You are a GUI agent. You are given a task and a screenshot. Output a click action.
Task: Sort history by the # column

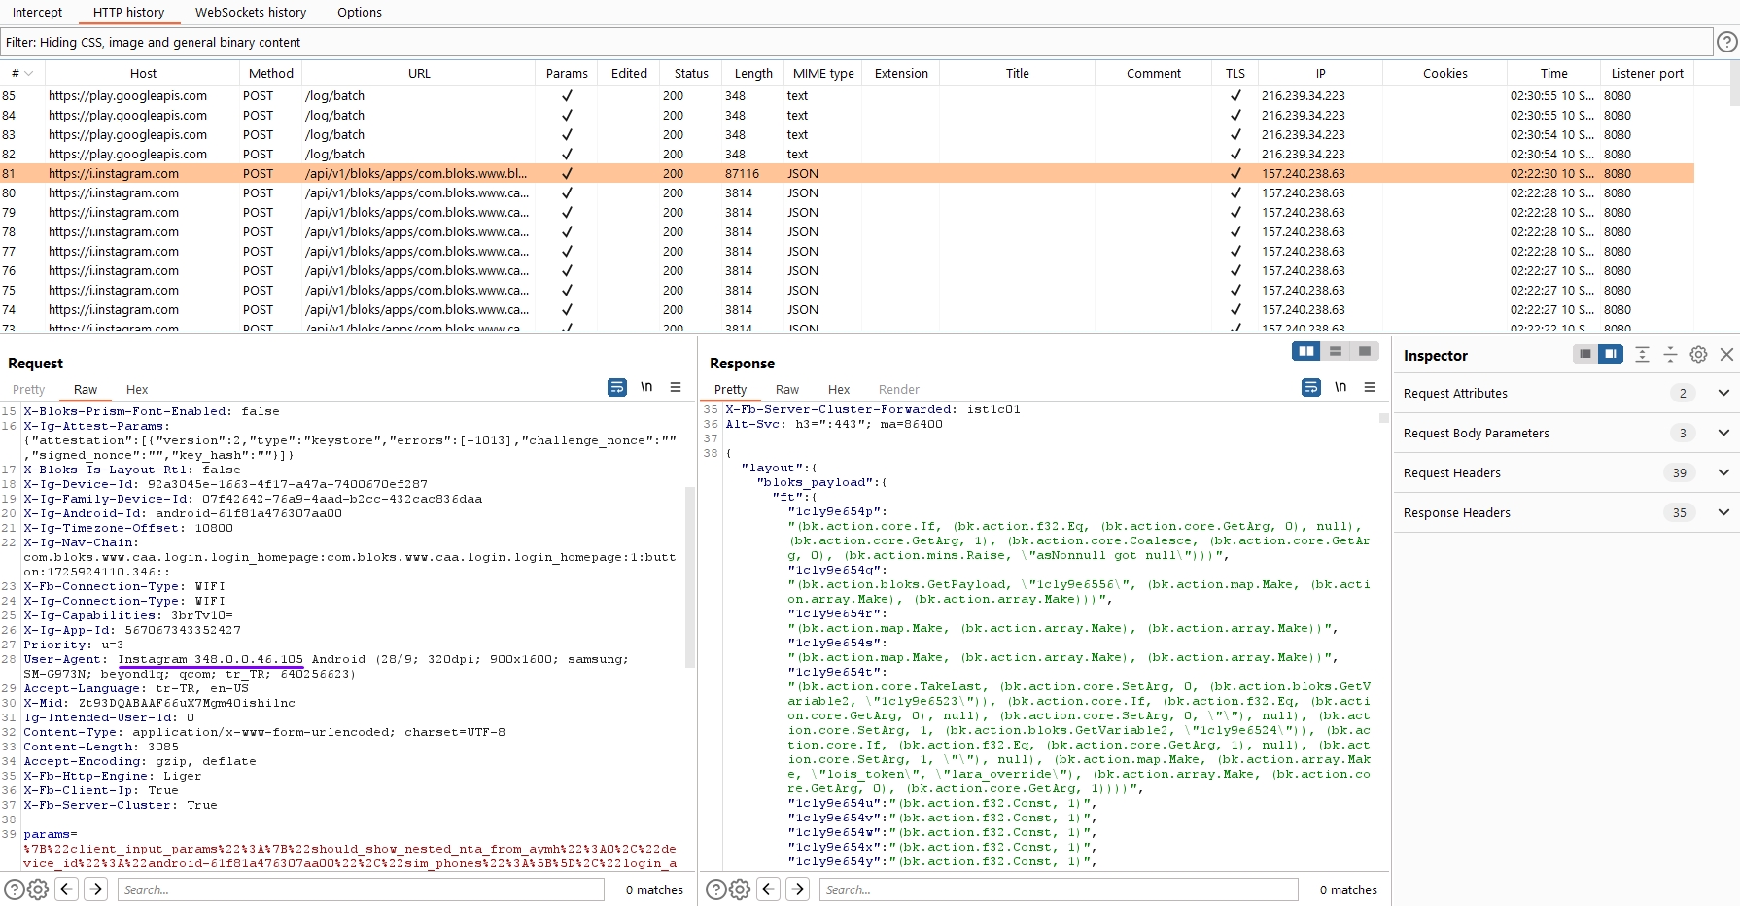coord(22,73)
